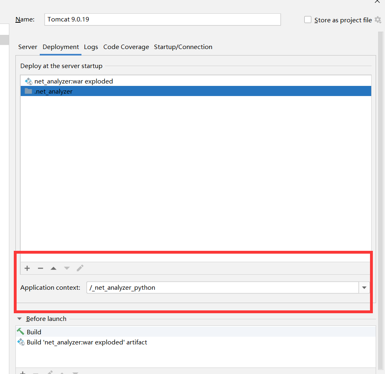The width and height of the screenshot is (385, 374).
Task: Open the Logs tab
Action: click(91, 47)
